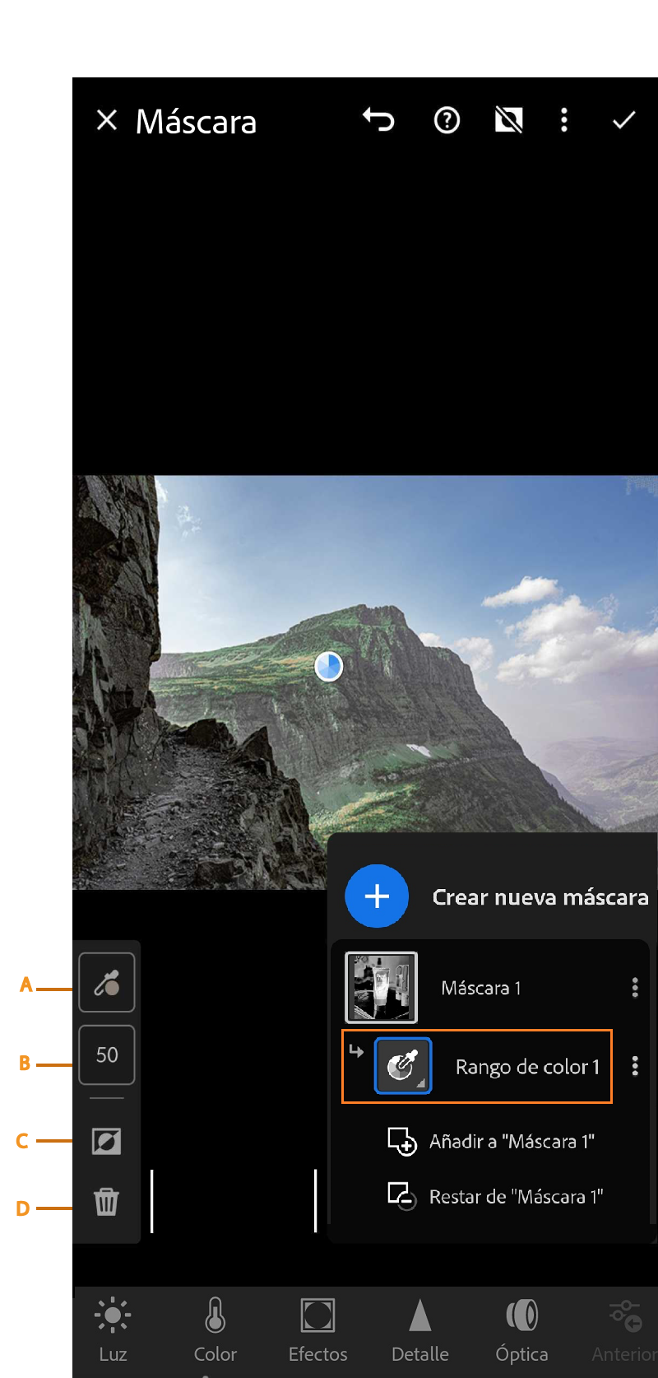The image size is (658, 1378).
Task: Select the Rango de color 1 icon
Action: click(x=403, y=1066)
